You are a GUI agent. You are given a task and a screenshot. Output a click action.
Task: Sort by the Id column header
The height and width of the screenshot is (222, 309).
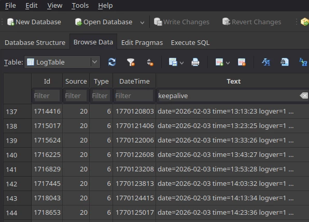[47, 81]
